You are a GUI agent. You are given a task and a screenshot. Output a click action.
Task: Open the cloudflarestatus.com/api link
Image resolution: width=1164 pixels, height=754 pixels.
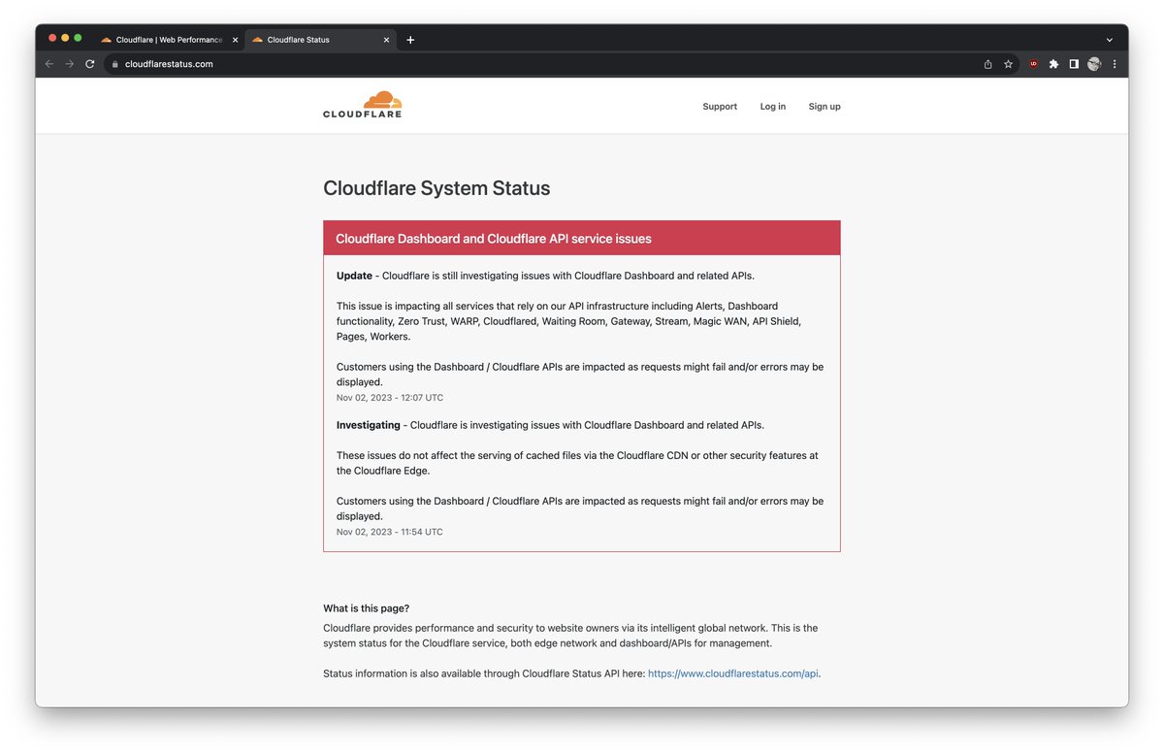(733, 673)
